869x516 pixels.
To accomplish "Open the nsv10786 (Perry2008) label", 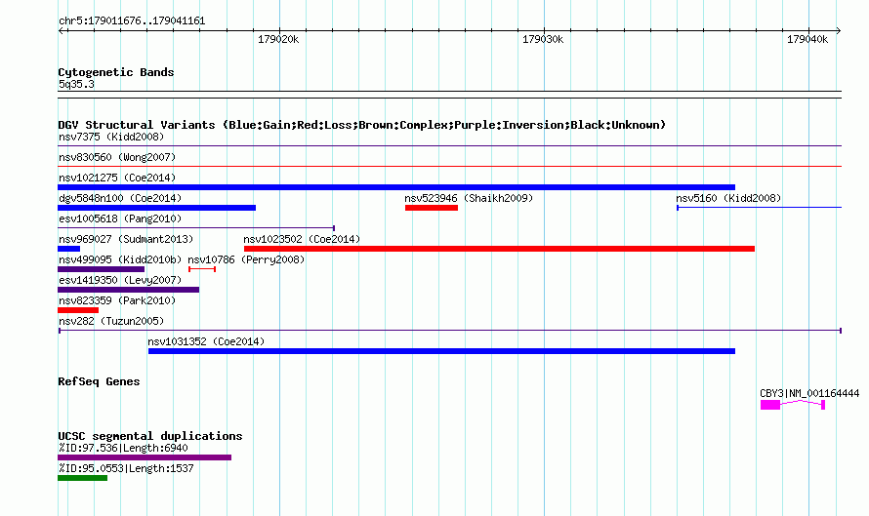I will [x=247, y=259].
